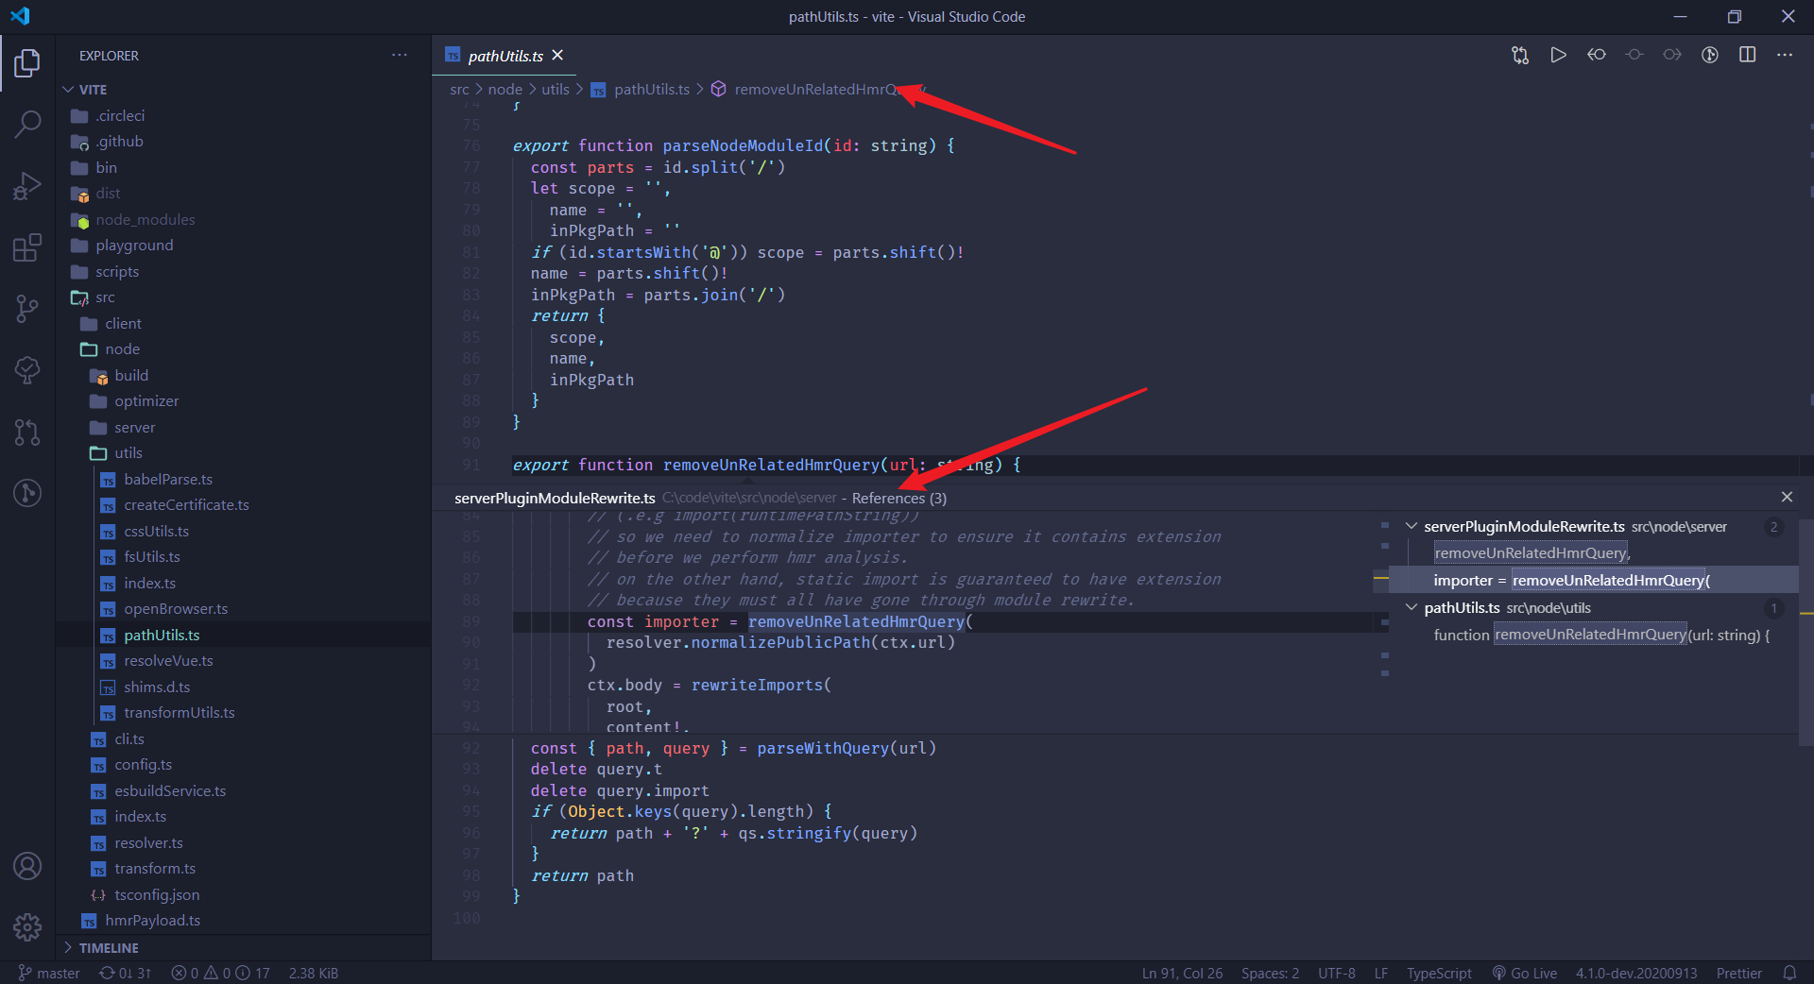Open the compare changes icon in editor toolbar
This screenshot has width=1814, height=984.
[1520, 55]
